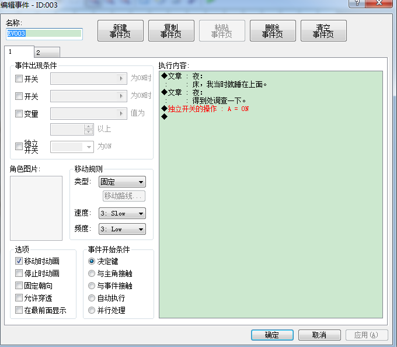
Task: Enable the 独立开关 condition checkbox
Action: pyautogui.click(x=19, y=146)
